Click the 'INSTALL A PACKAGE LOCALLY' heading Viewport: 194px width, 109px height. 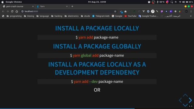(97, 28)
